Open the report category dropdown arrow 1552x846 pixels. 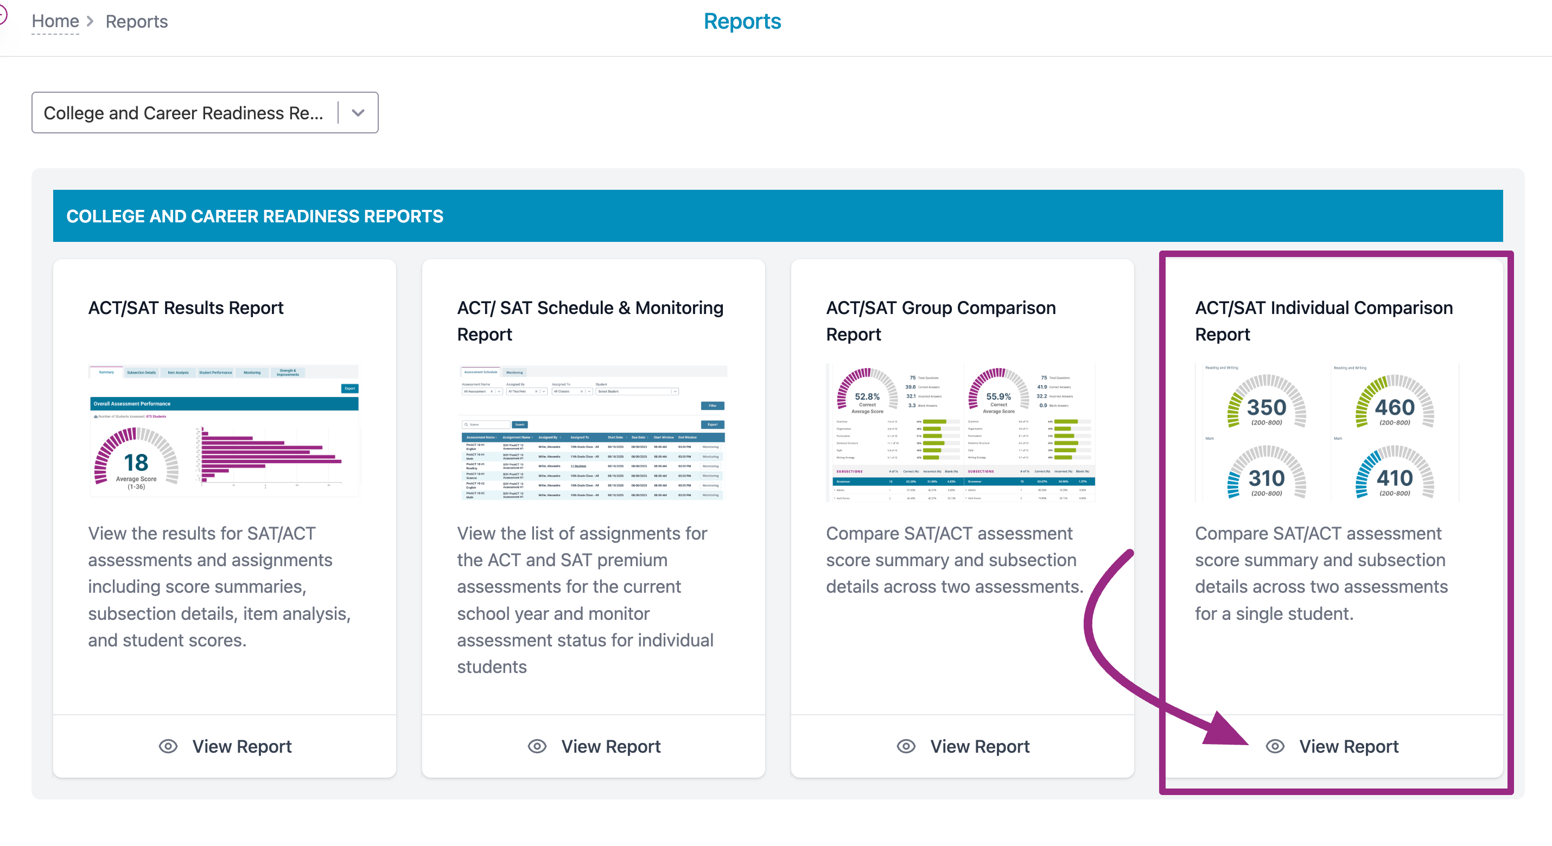pyautogui.click(x=358, y=113)
